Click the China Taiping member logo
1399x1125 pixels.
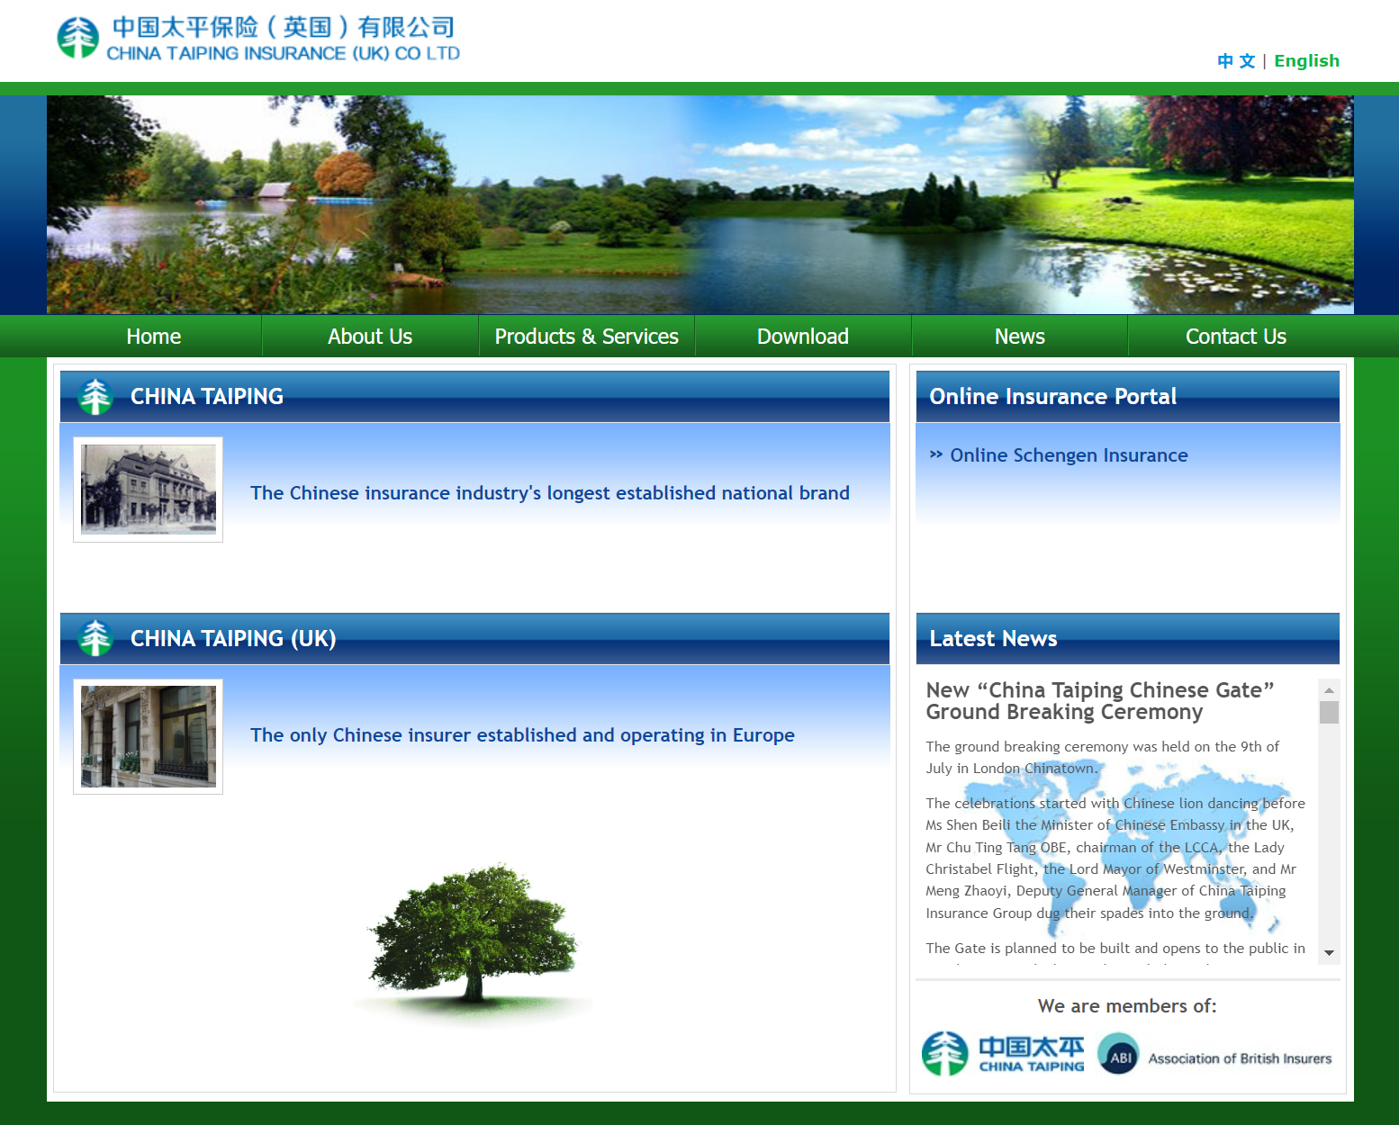pyautogui.click(x=1003, y=1054)
